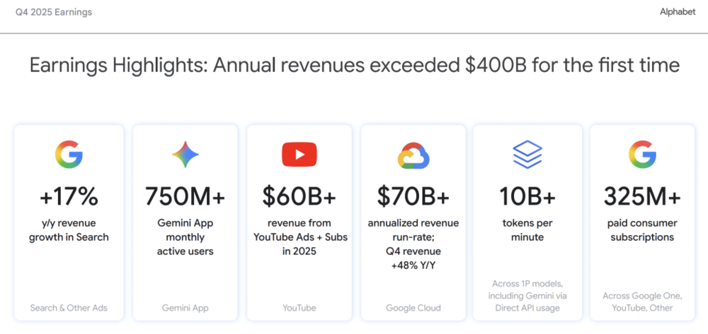Click the Across 1P models footnote
This screenshot has height=334, width=708.
[x=527, y=296]
